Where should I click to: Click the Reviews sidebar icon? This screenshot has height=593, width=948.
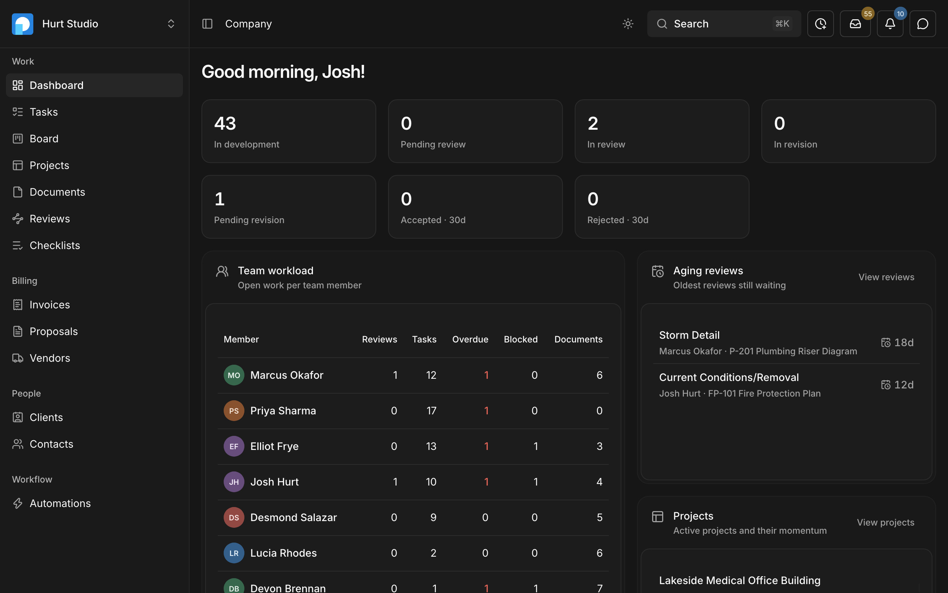[18, 218]
